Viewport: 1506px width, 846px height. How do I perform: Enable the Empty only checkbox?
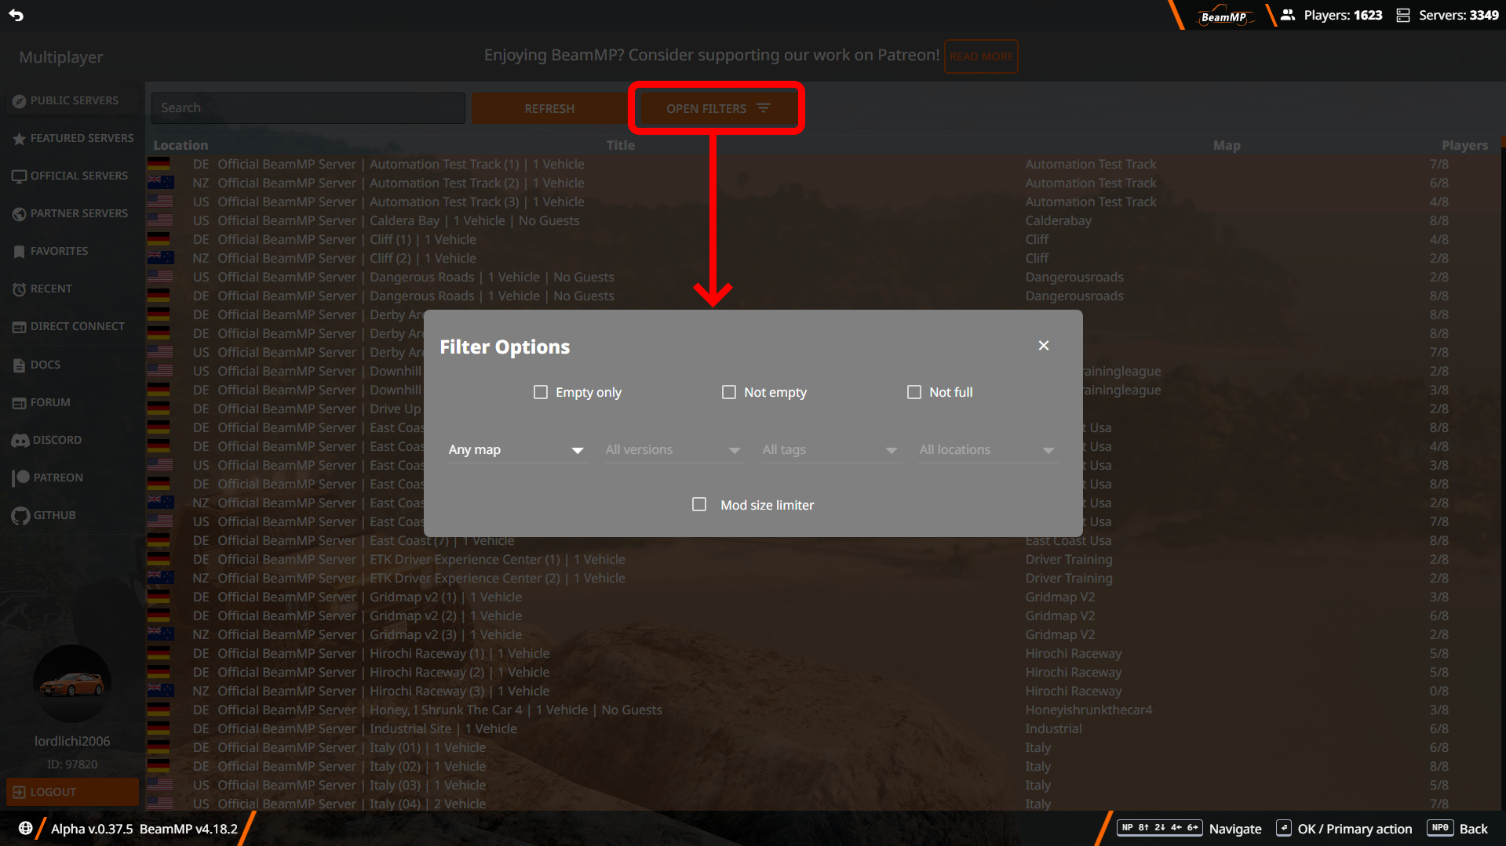(541, 392)
